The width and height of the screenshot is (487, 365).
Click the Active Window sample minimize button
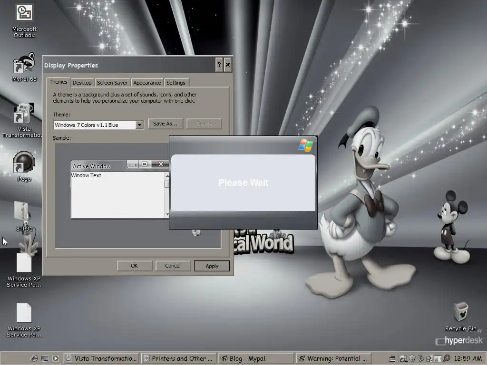[133, 164]
